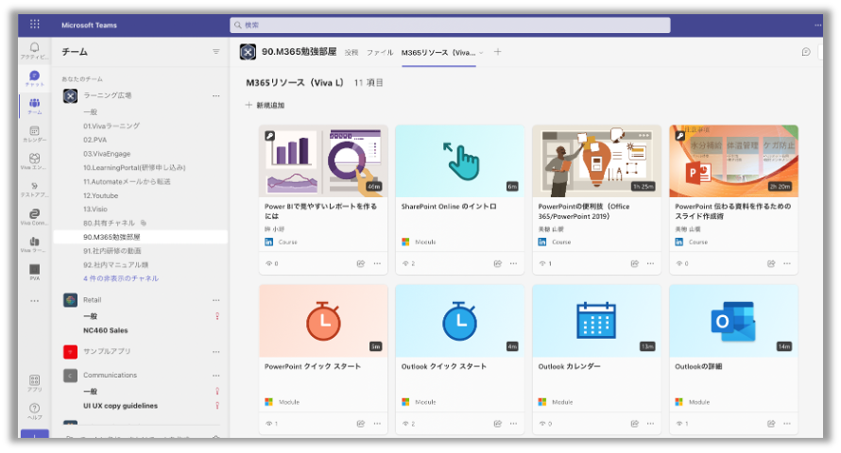Open Teams in the left rail

tap(34, 106)
